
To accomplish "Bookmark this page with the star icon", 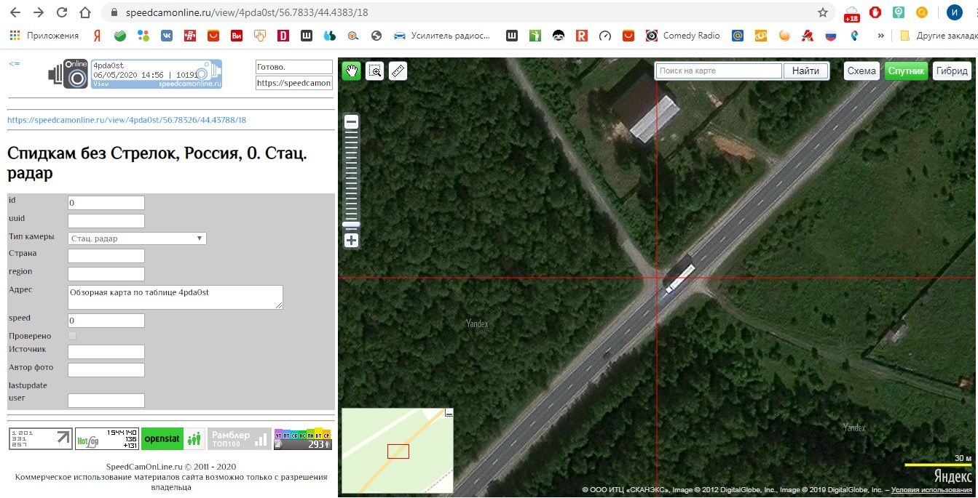I will (823, 12).
